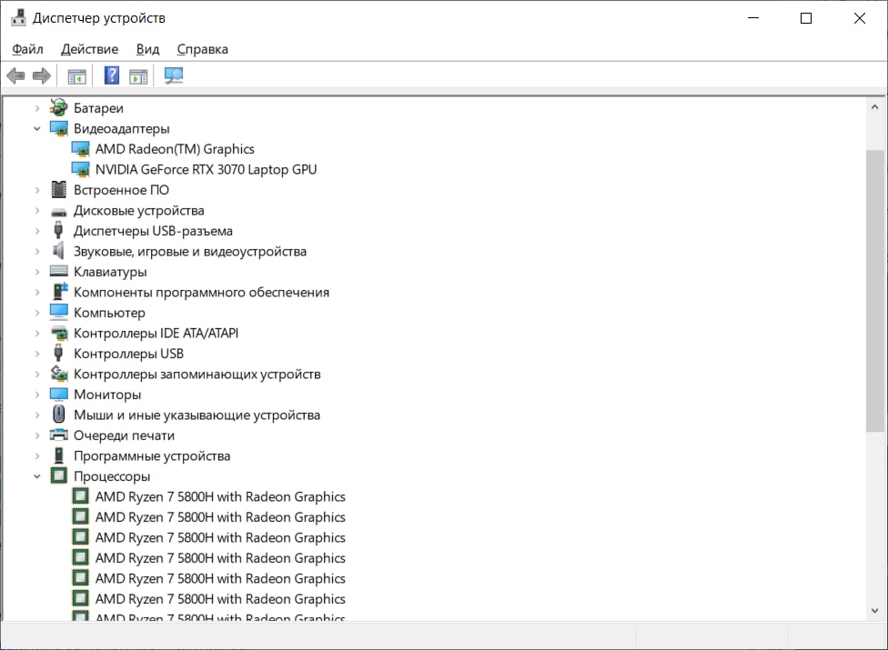Expand the Мыши и иные указывающие устройства node
Viewport: 888px width, 650px height.
point(36,415)
